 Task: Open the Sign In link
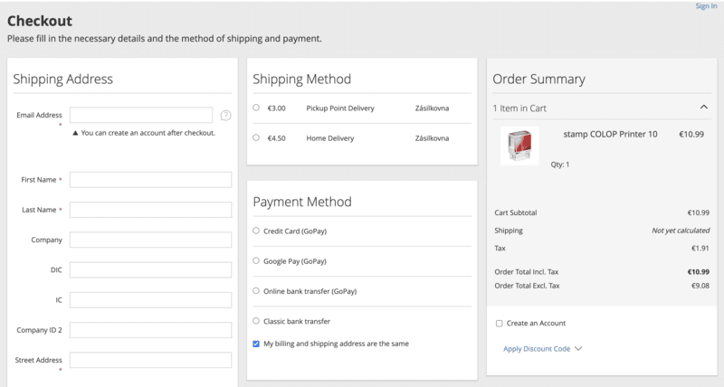pos(706,6)
